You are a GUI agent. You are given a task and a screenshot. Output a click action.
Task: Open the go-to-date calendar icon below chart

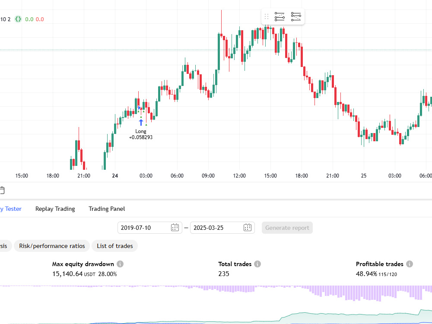pyautogui.click(x=2, y=190)
